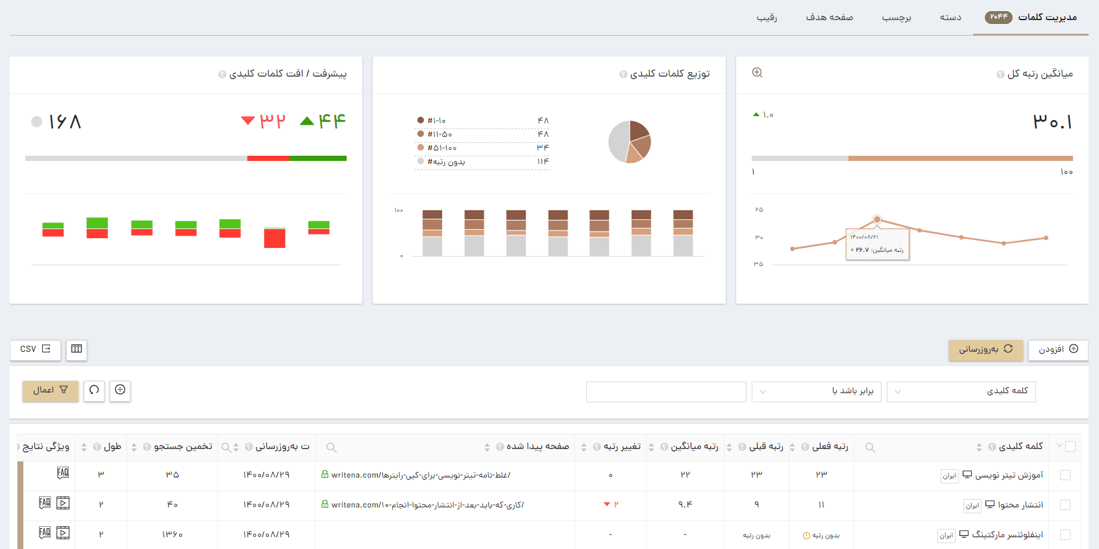Open the برابر باشد با operator dropdown
Image resolution: width=1099 pixels, height=549 pixels.
click(x=817, y=391)
